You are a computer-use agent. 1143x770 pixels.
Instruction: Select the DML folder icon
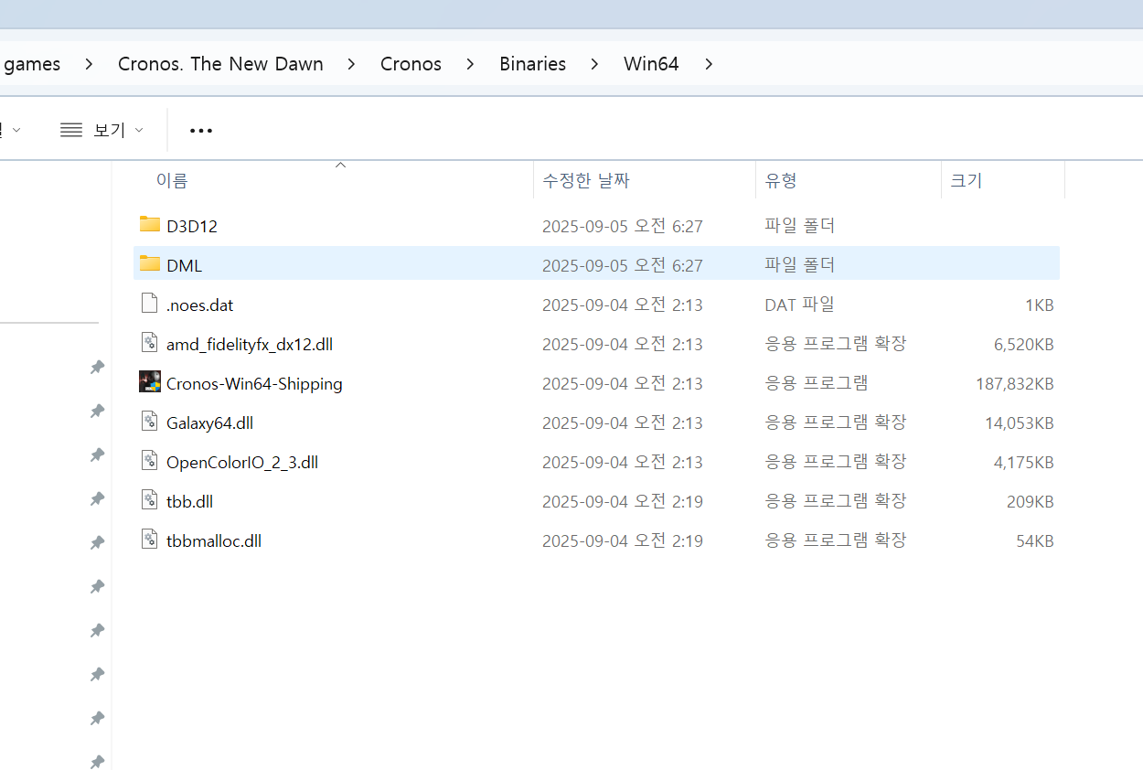[150, 264]
